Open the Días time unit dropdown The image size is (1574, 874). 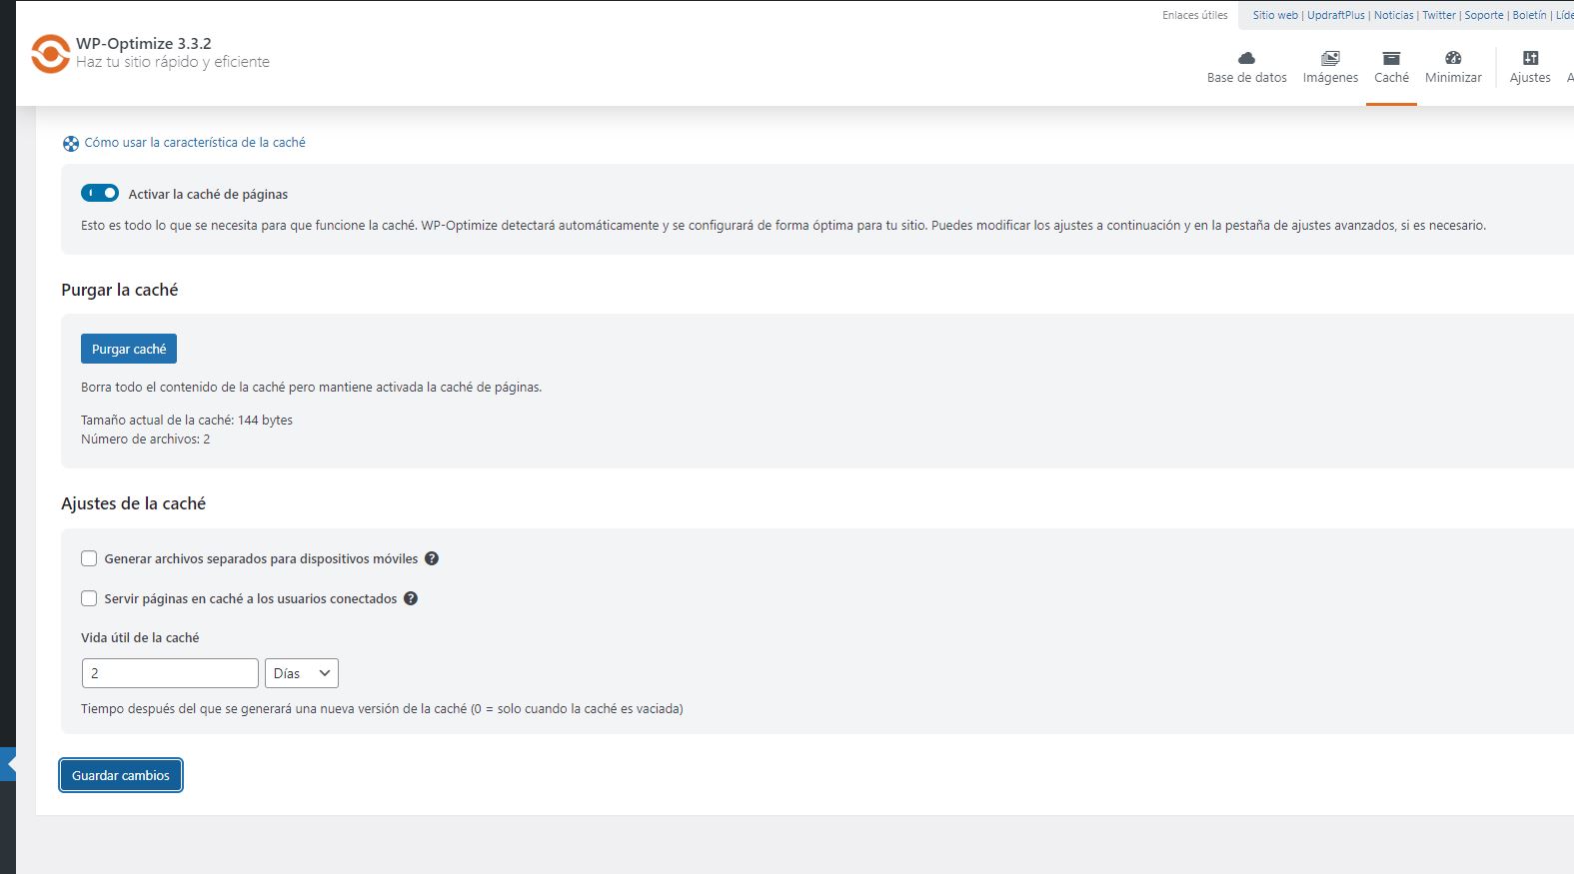click(x=301, y=673)
